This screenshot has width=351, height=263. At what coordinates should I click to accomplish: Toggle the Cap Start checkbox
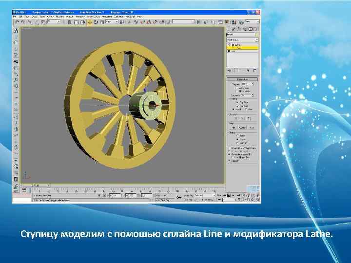(x=237, y=102)
